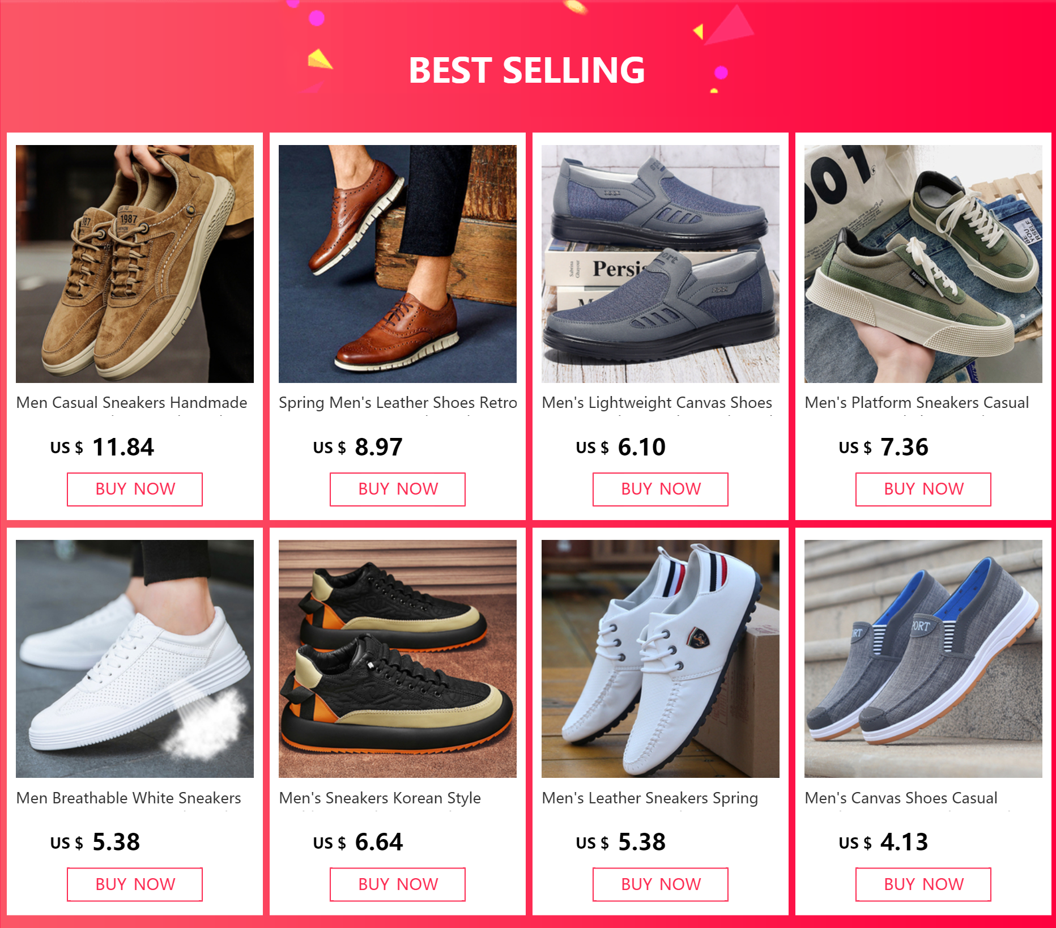Click Buy Now for Men's Platform Sneakers Casual
The height and width of the screenshot is (928, 1056).
pos(923,489)
